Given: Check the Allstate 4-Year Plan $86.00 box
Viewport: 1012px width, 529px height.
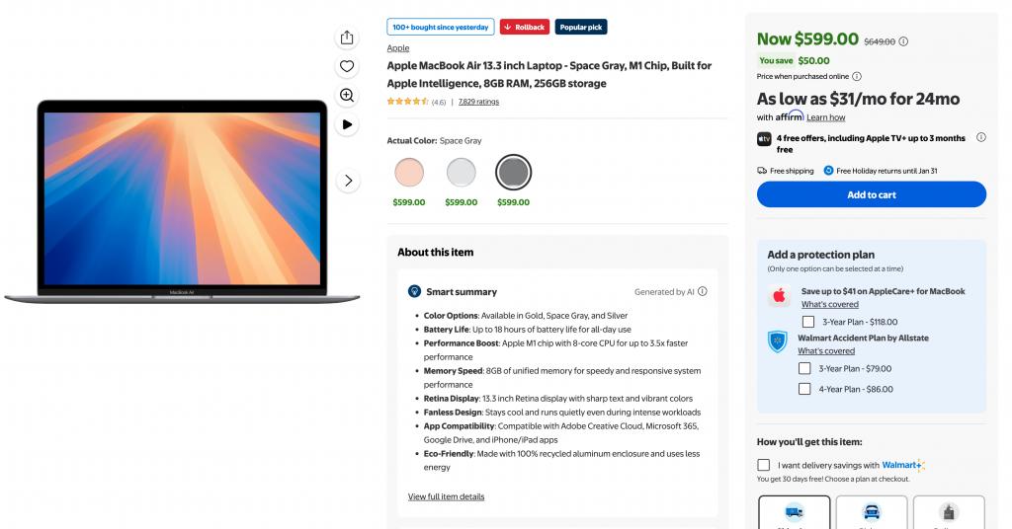Looking at the screenshot, I should click(804, 389).
